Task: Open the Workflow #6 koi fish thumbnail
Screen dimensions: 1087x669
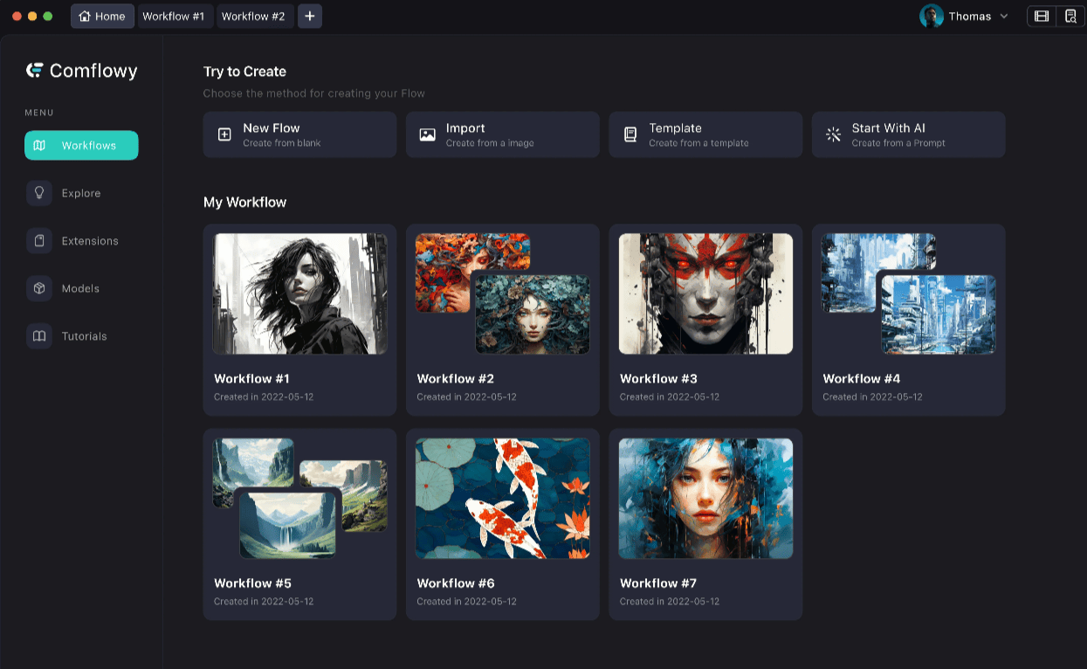Action: click(503, 498)
